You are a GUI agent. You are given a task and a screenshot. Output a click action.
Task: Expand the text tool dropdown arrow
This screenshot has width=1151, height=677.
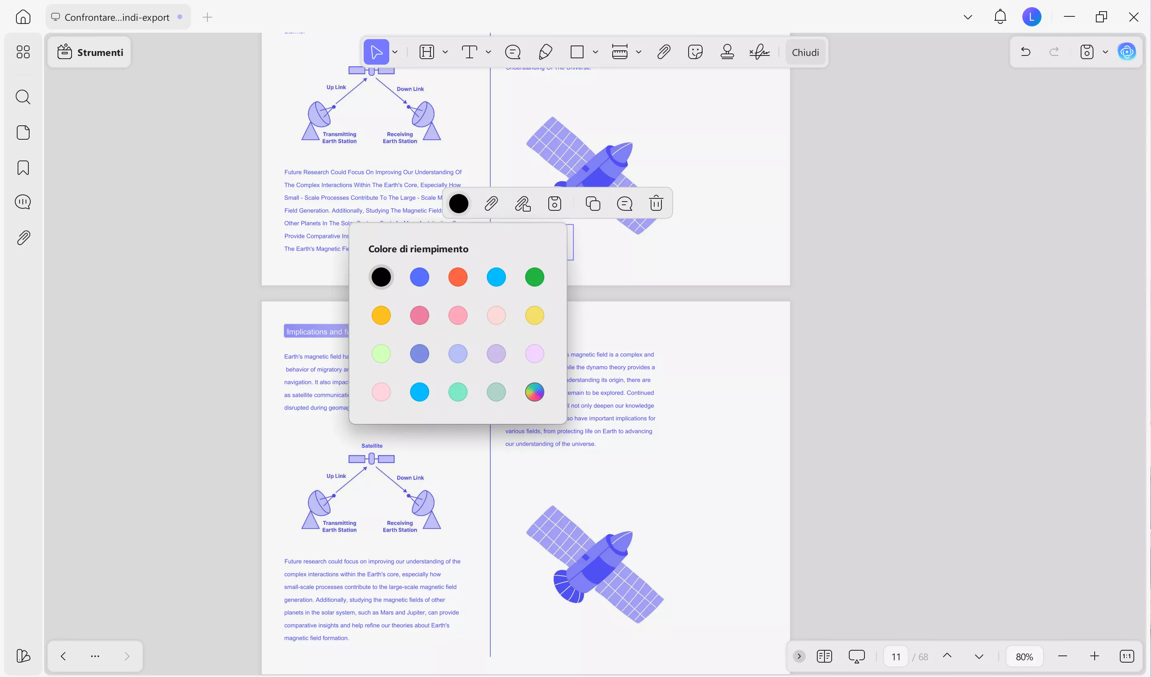pos(488,52)
